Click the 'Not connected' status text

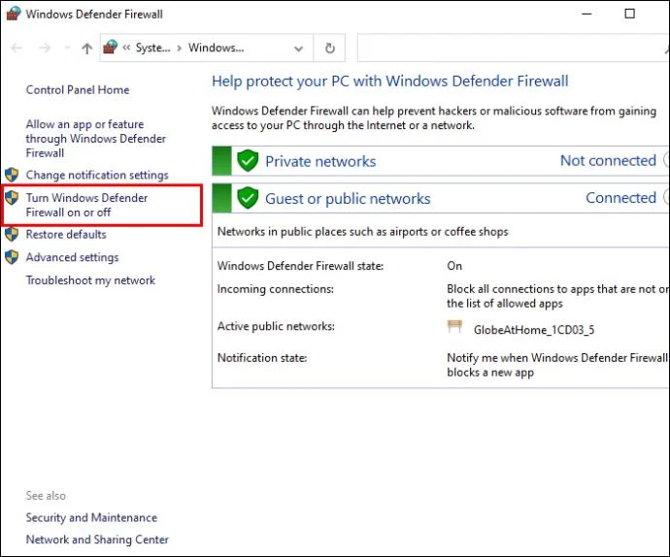[x=608, y=161]
